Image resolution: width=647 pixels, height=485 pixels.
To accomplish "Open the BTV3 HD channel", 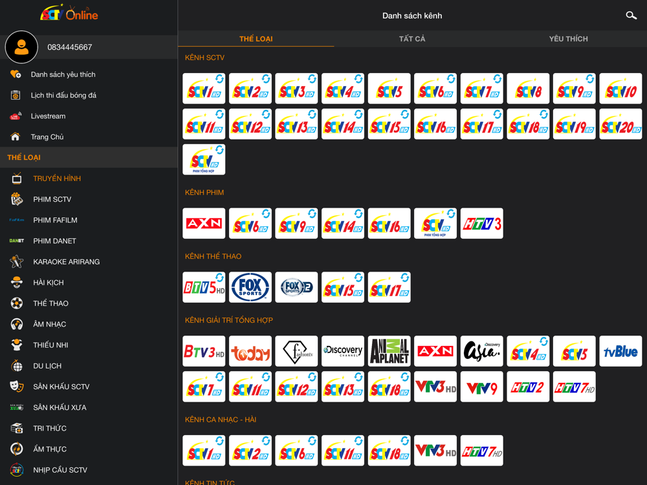I will point(204,351).
